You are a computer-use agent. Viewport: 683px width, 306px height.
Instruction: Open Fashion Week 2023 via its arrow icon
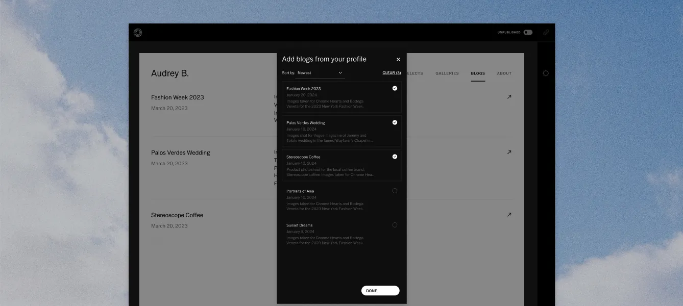[x=509, y=97]
